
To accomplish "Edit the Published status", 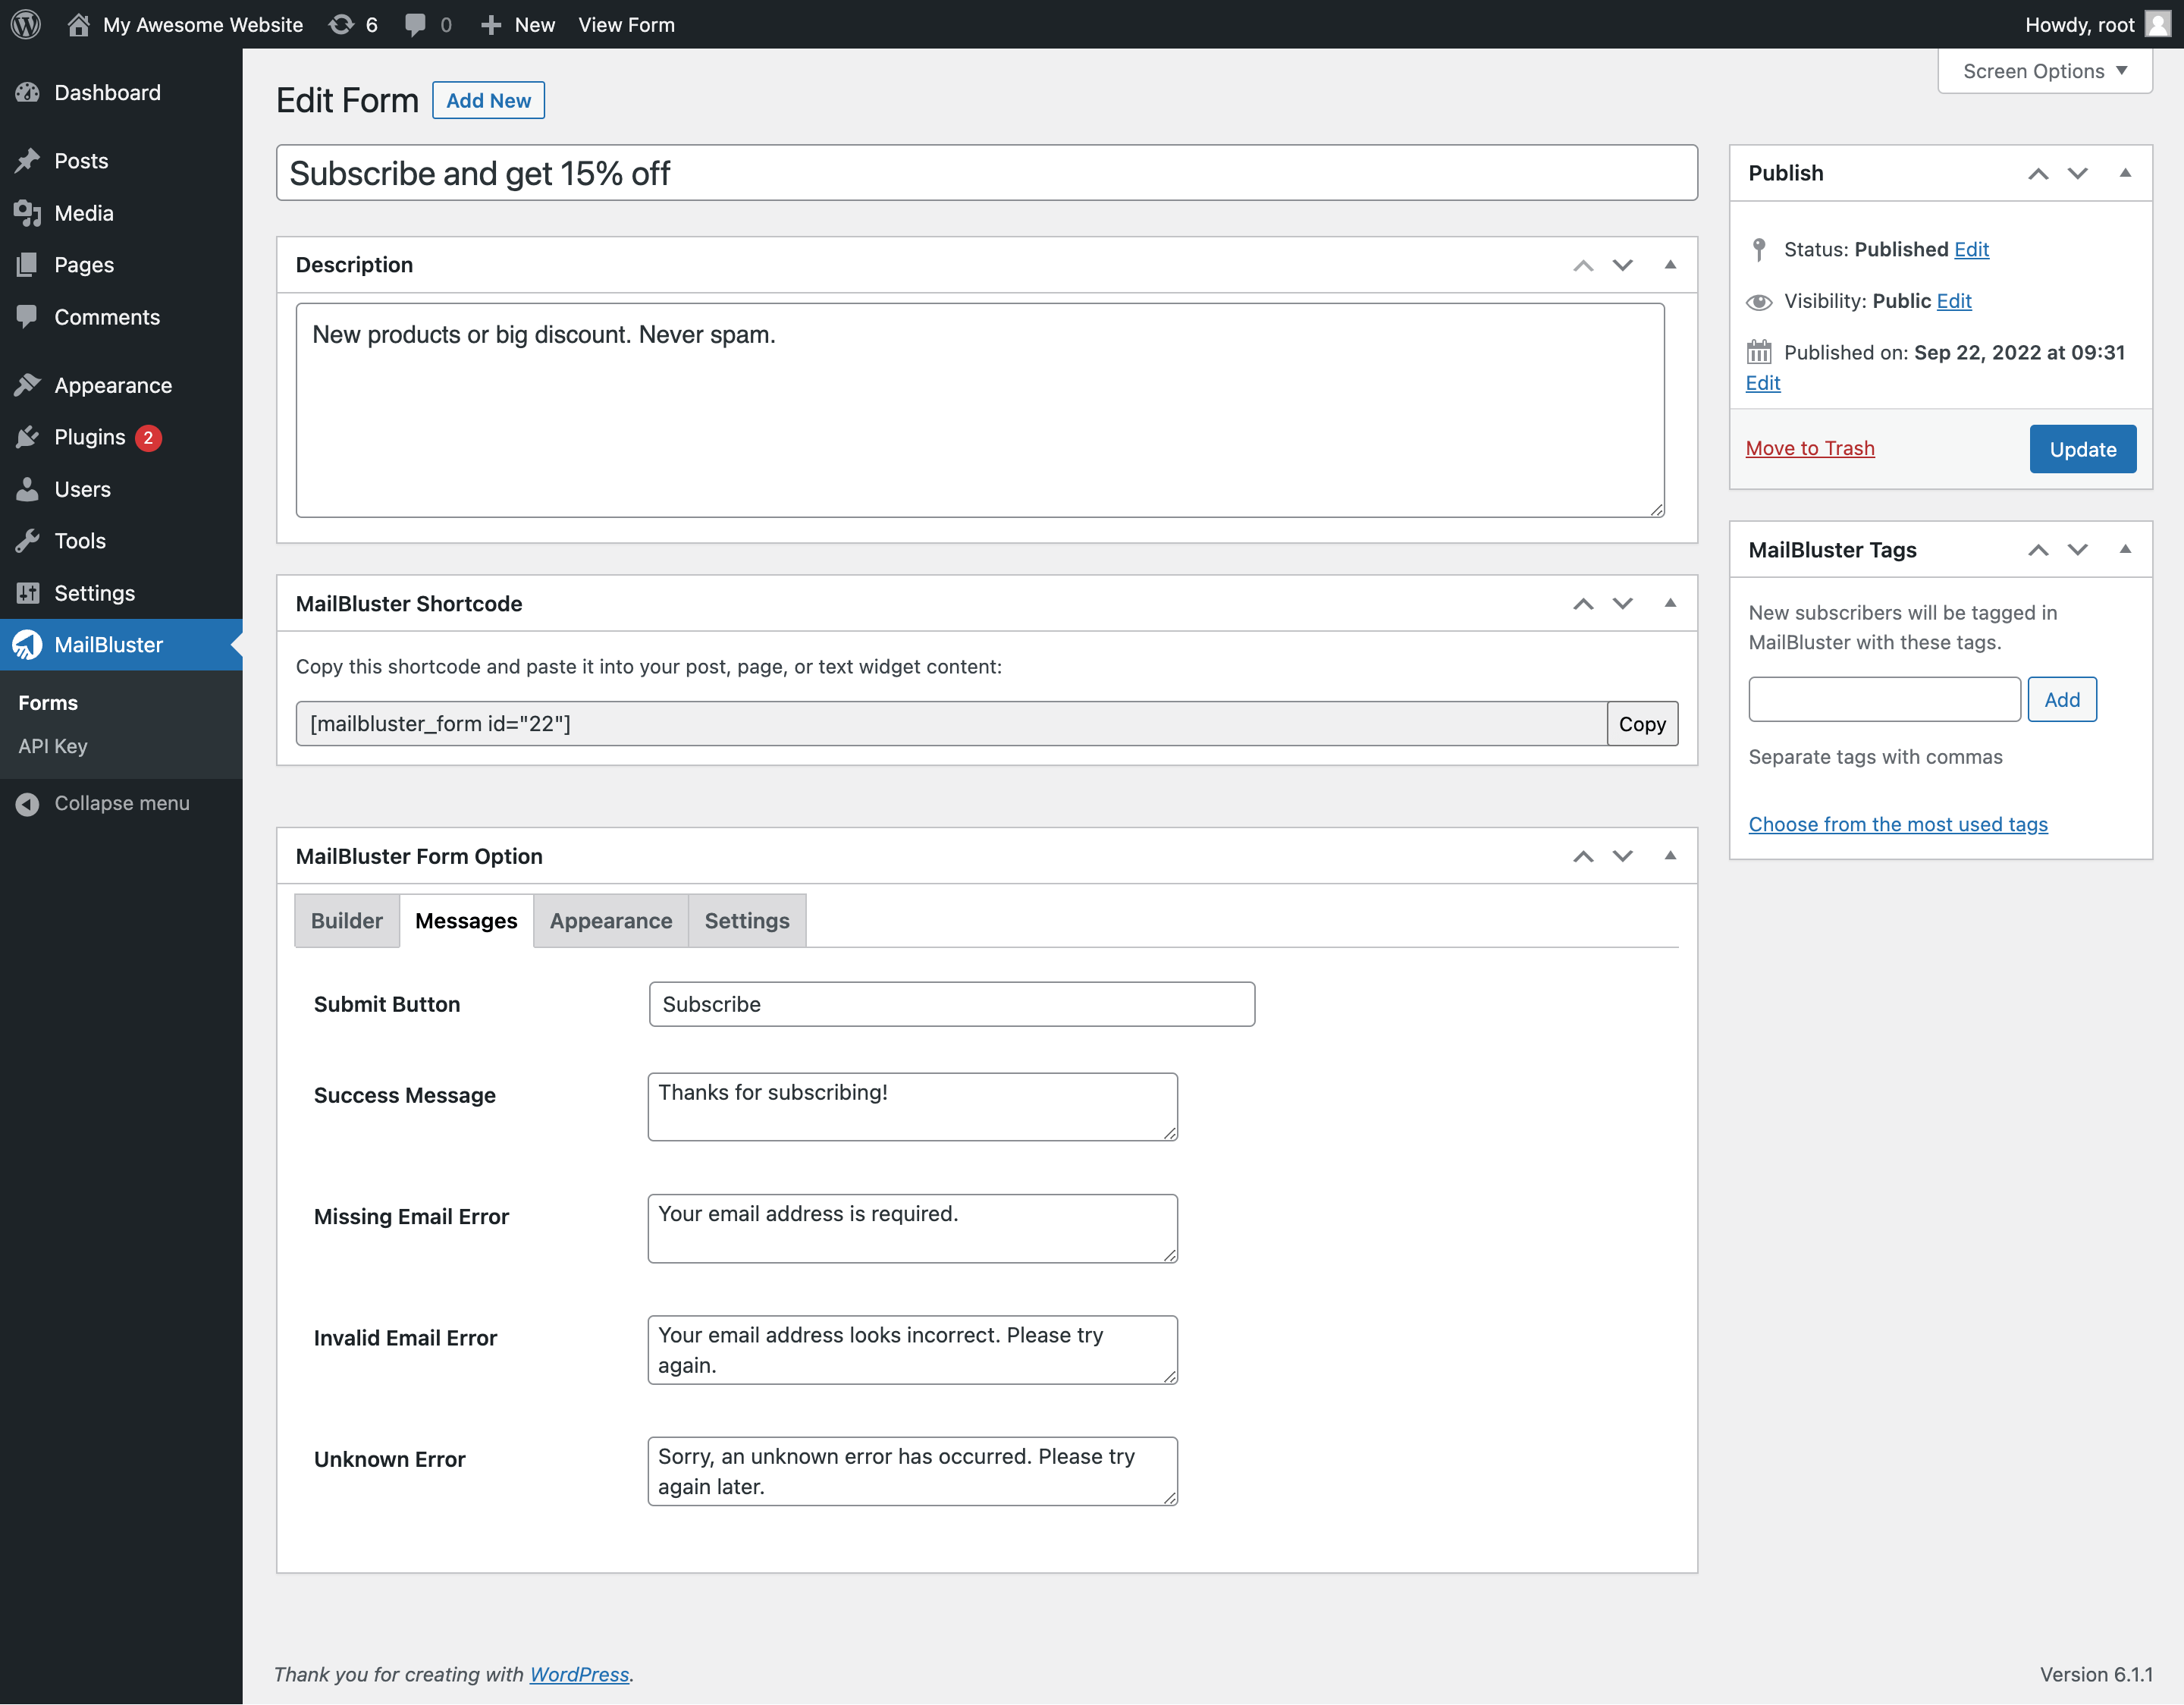I will pyautogui.click(x=1971, y=249).
